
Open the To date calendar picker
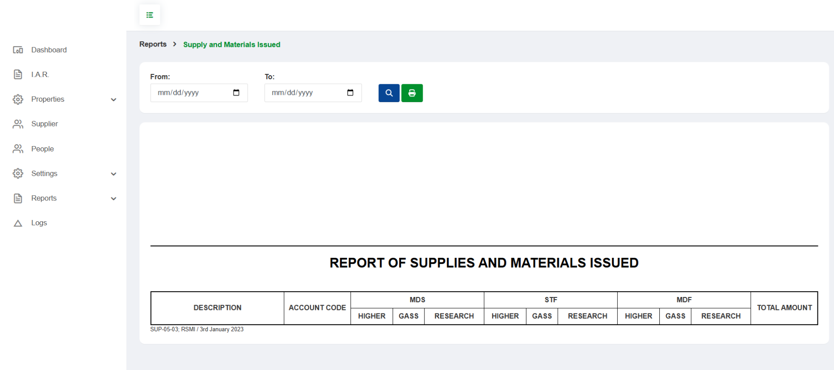pos(350,93)
